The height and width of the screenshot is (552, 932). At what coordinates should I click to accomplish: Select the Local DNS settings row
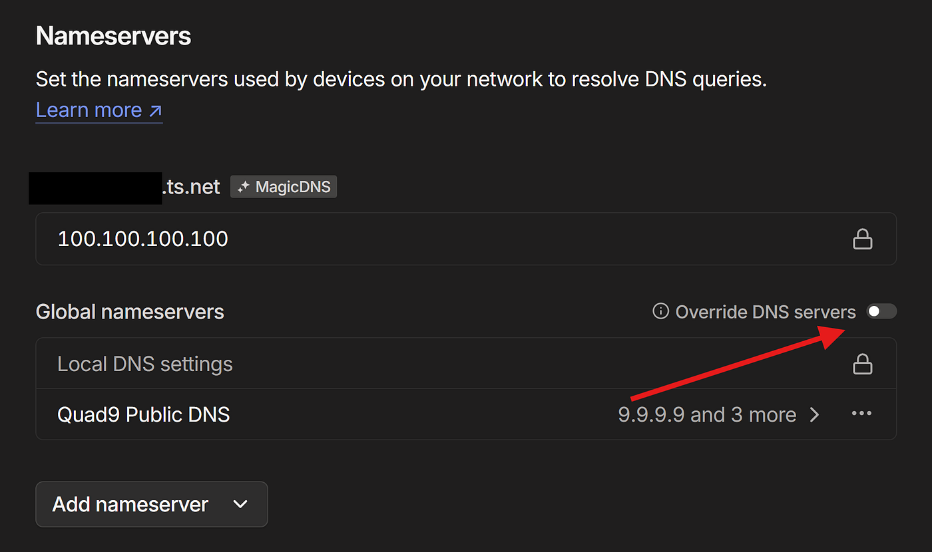click(466, 364)
